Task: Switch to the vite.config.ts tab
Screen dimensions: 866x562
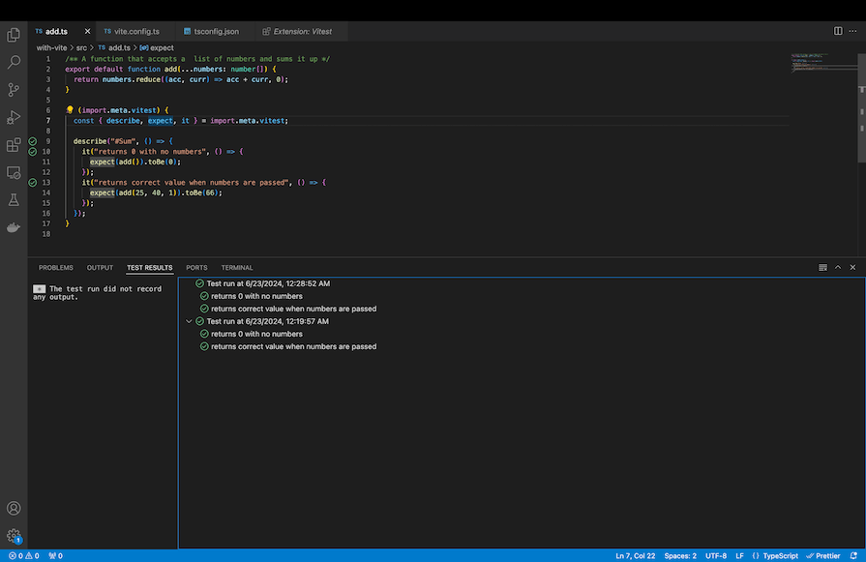Action: coord(134,31)
